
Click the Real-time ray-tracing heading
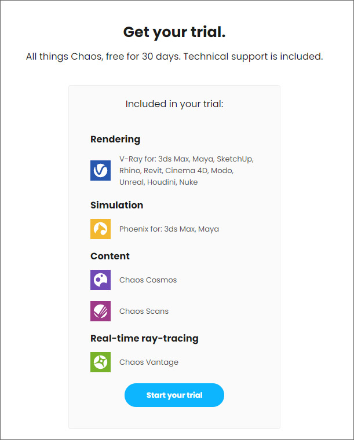pyautogui.click(x=144, y=339)
